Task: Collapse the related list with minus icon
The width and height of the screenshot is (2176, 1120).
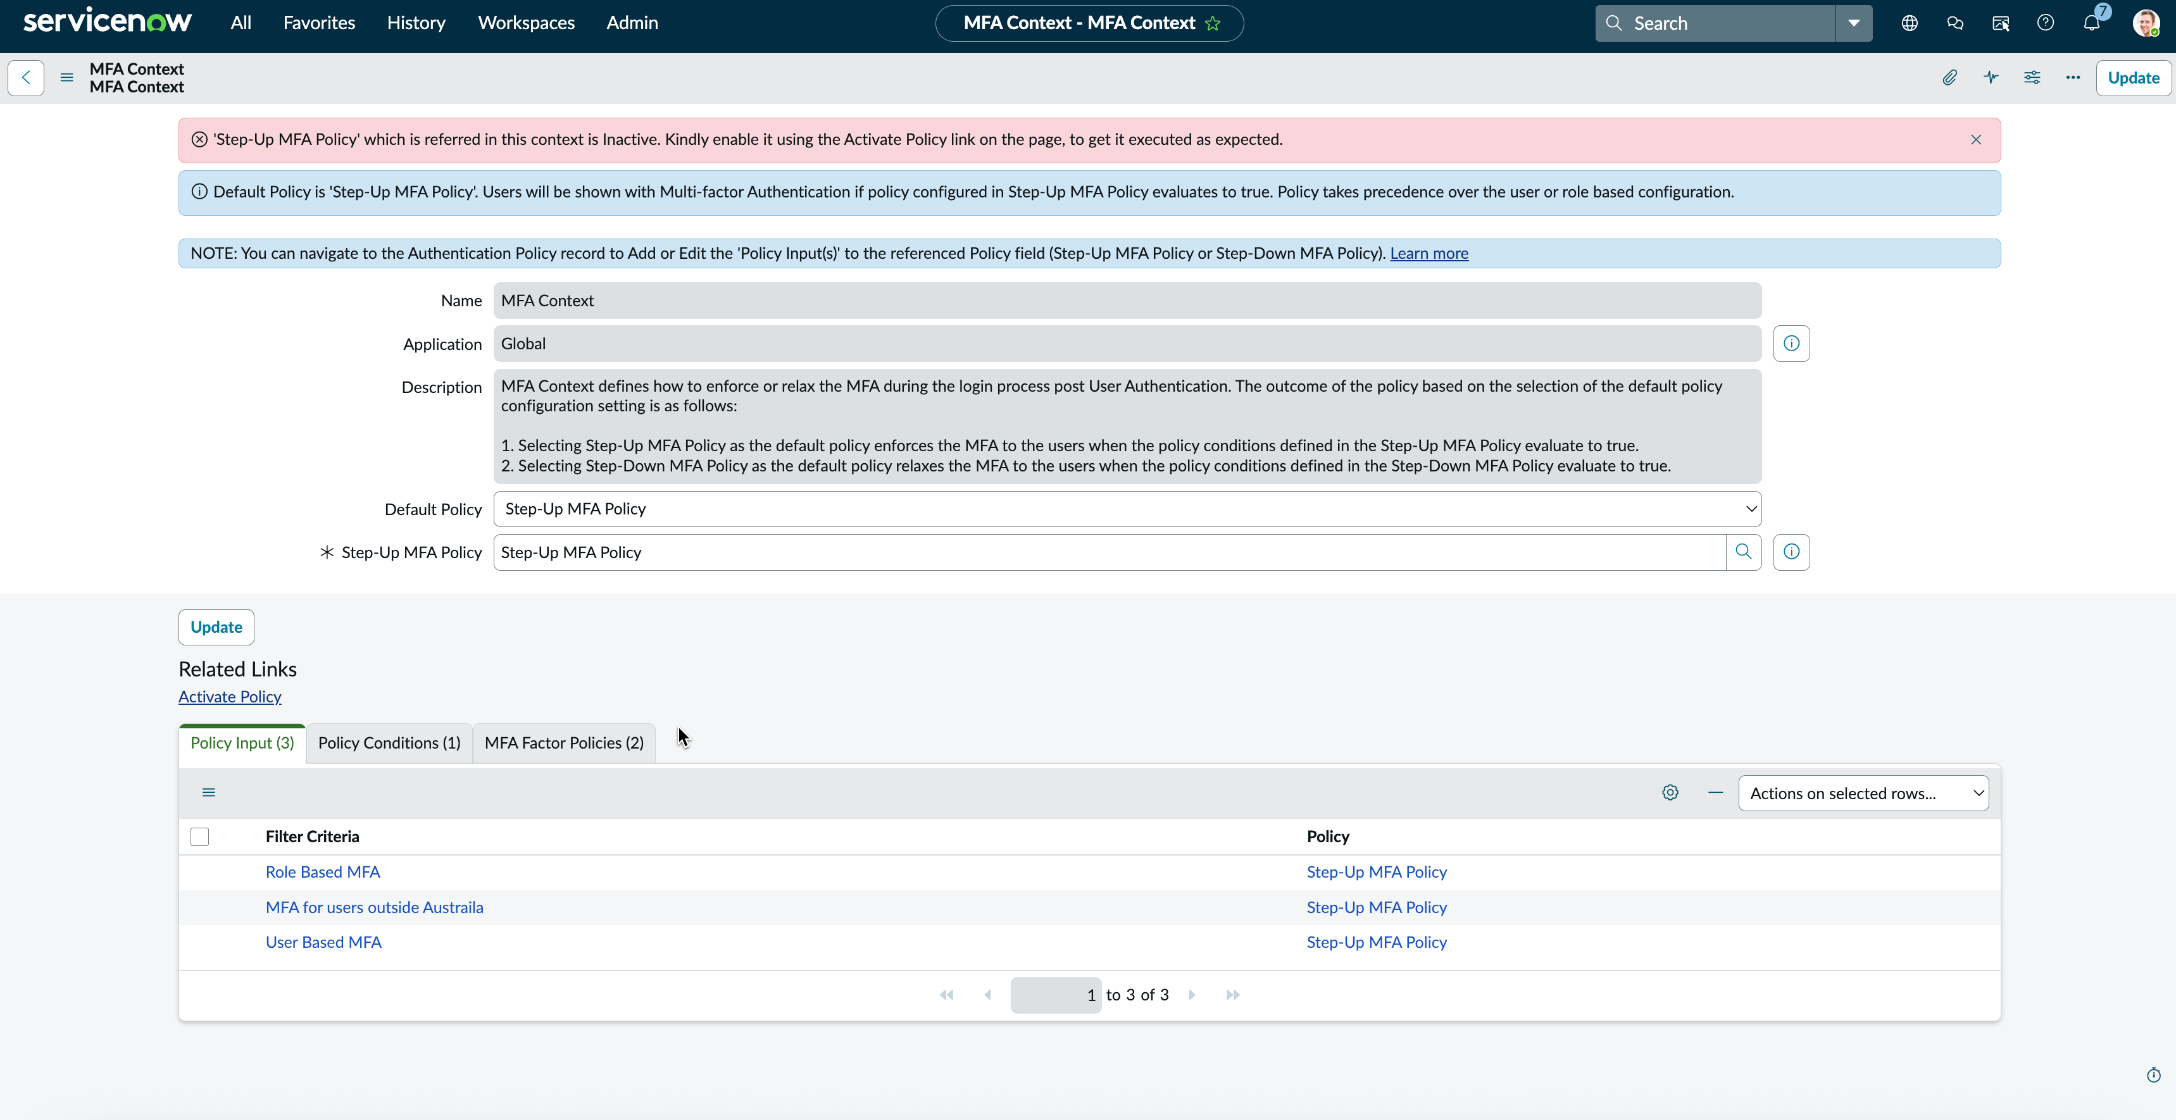Action: click(1715, 792)
